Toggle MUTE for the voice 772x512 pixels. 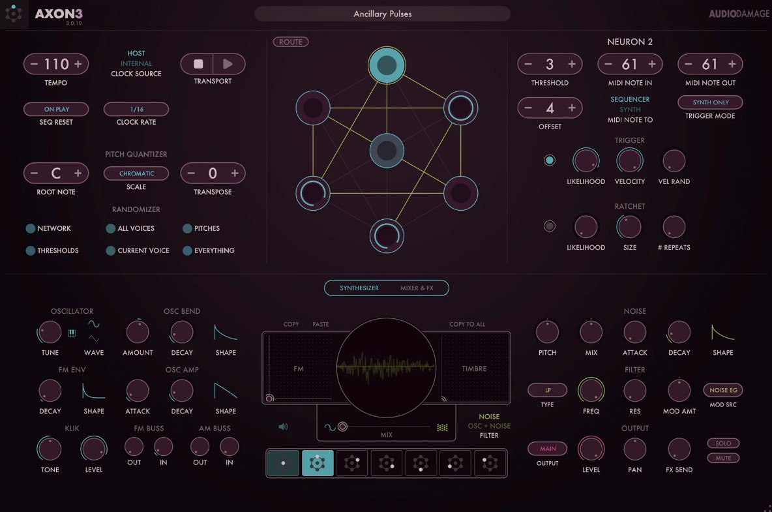click(x=723, y=458)
